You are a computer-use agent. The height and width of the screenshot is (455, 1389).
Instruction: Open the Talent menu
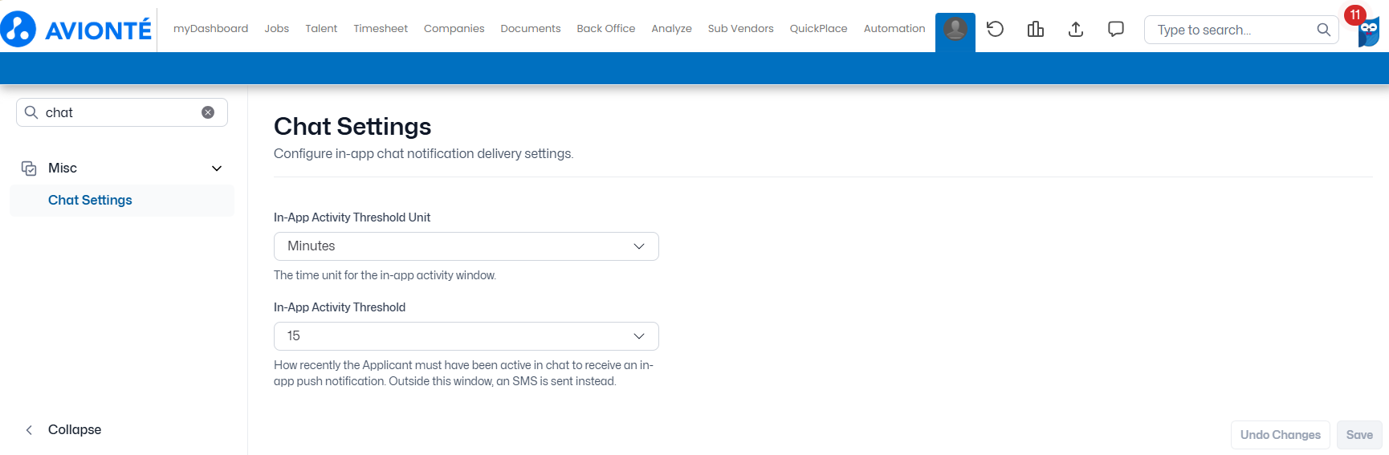click(x=321, y=29)
